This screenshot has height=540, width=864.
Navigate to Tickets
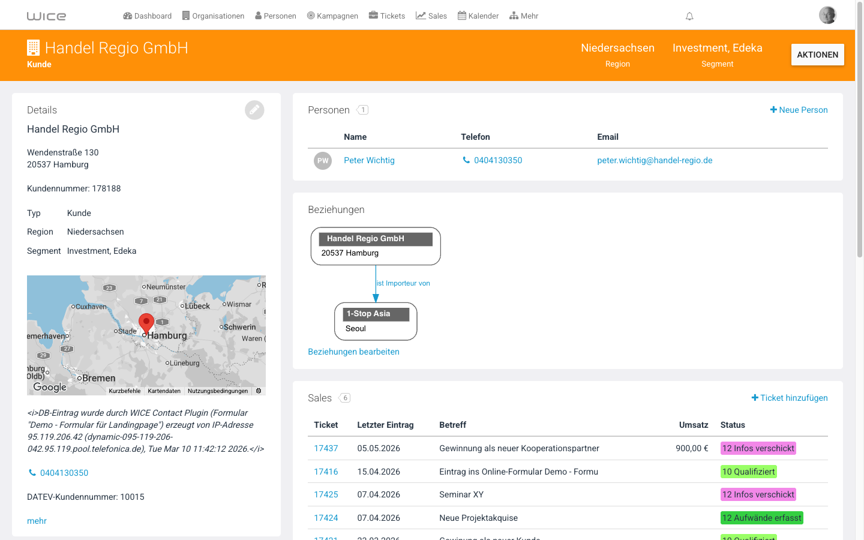point(387,16)
